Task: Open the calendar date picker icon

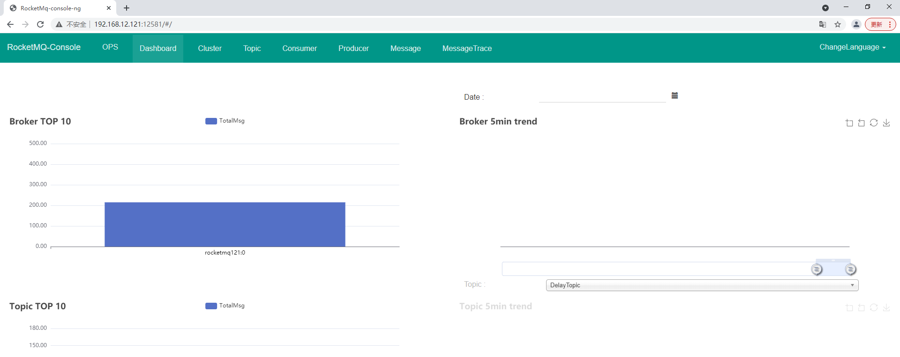Action: click(x=675, y=95)
